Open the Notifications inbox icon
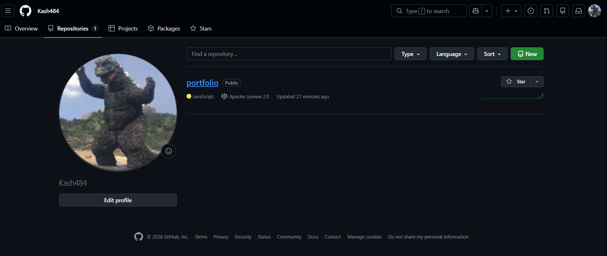The height and width of the screenshot is (256, 607). click(x=579, y=11)
